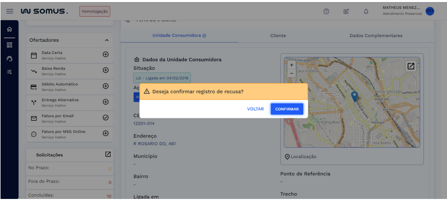This screenshot has width=447, height=200.
Task: Switch to the Unidade Consumidora tab
Action: [x=179, y=36]
